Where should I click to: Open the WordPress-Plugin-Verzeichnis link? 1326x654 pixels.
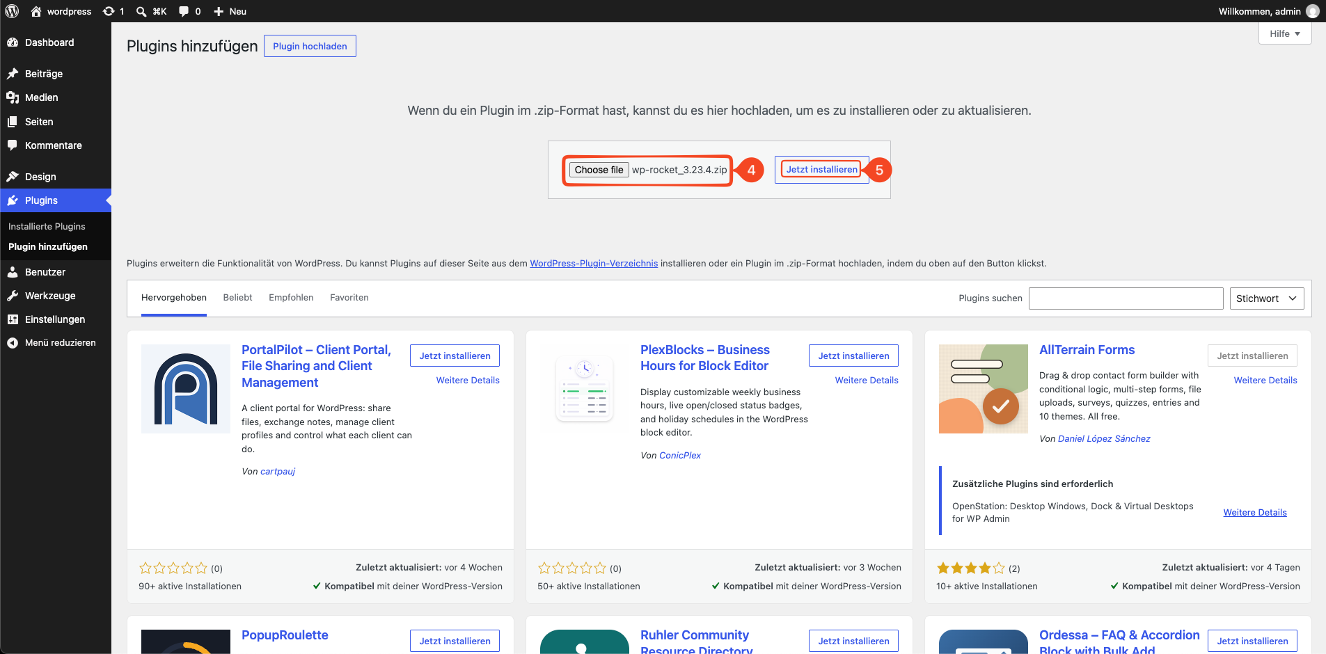pos(594,264)
